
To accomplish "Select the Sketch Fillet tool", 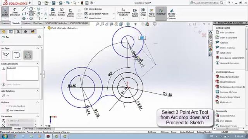I will tap(38, 19).
